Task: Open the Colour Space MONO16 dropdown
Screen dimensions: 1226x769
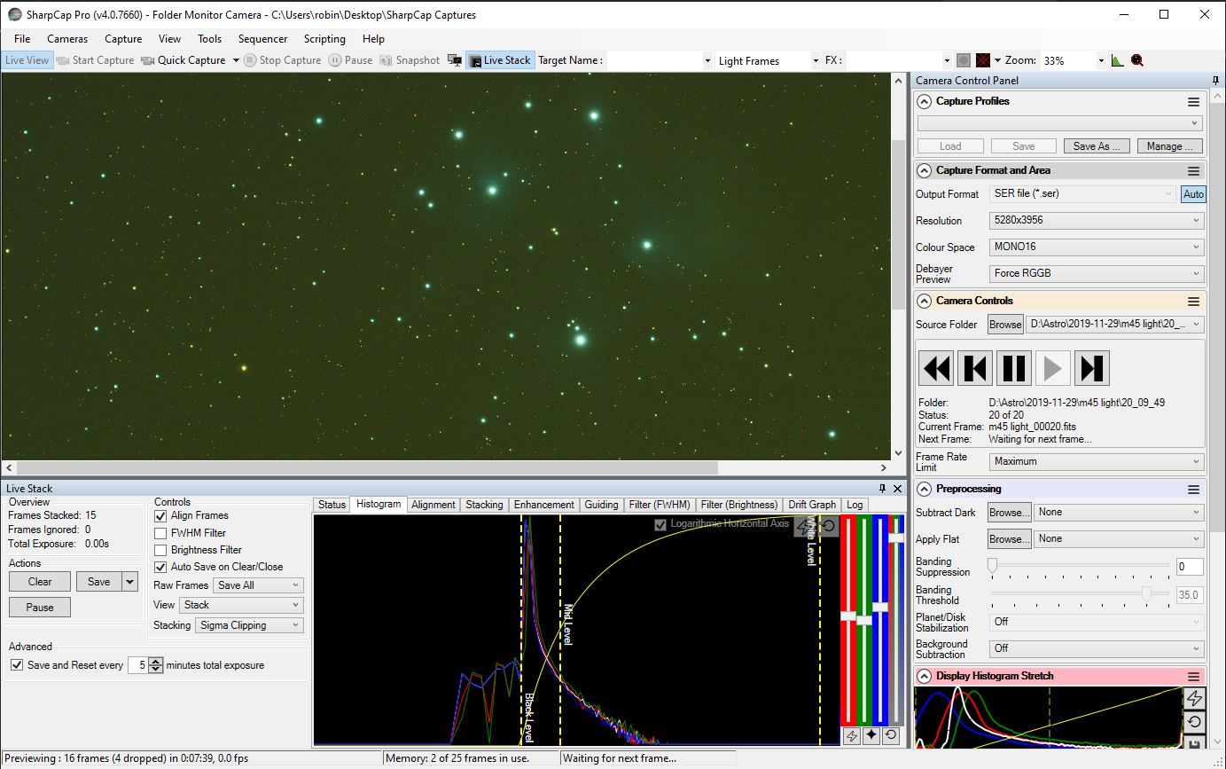Action: [1096, 247]
